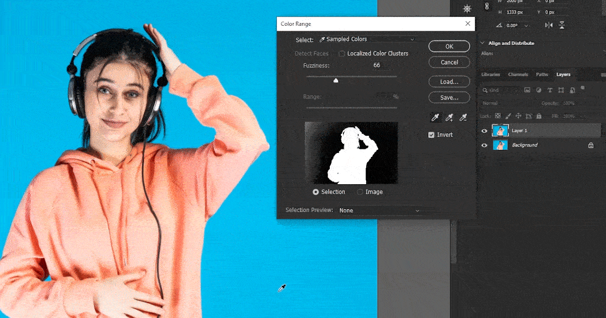Enable Localized Color Clusters
Image resolution: width=606 pixels, height=318 pixels.
coord(342,54)
